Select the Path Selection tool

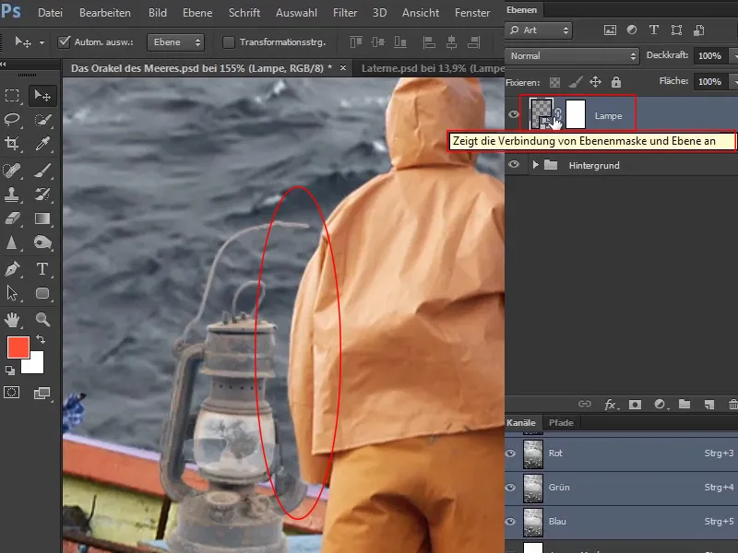coord(12,293)
